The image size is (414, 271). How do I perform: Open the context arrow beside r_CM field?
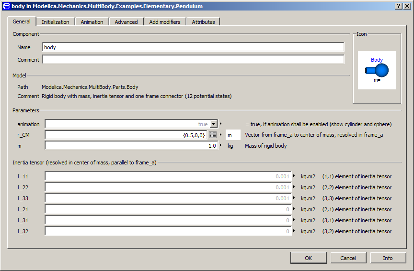221,135
